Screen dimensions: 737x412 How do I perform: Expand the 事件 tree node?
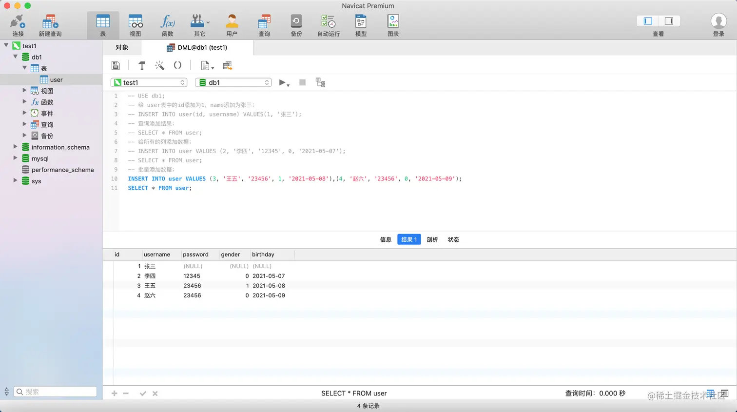click(25, 113)
